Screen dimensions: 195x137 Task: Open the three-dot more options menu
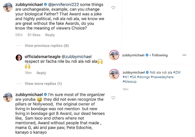184,55
